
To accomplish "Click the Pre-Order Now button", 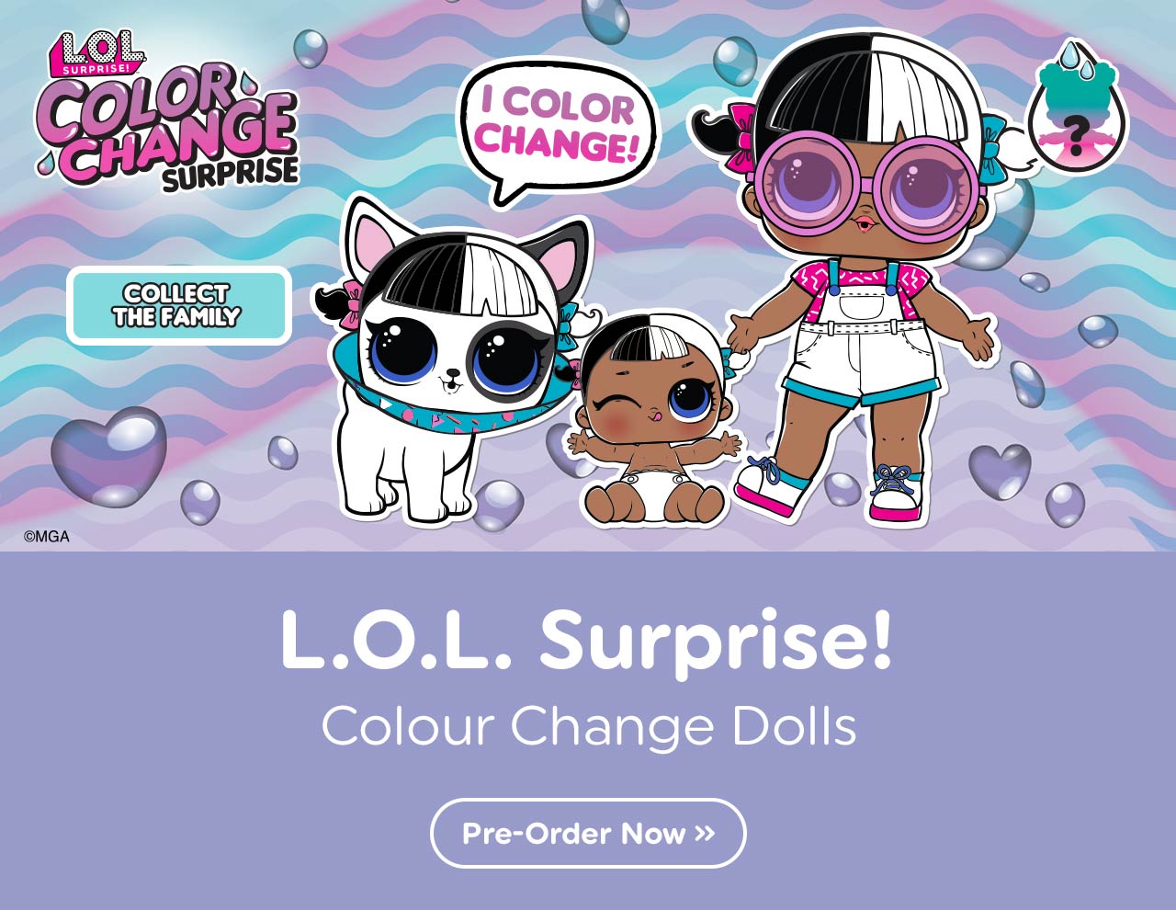I will pos(588,833).
